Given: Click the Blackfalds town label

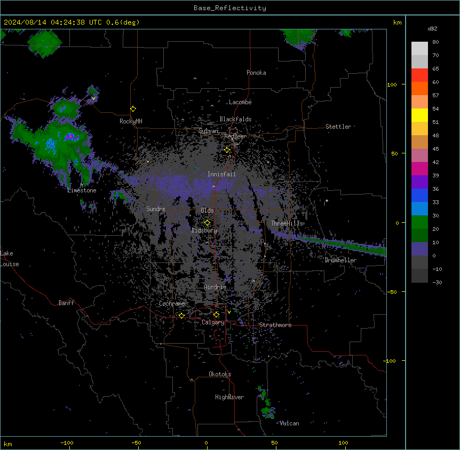Looking at the screenshot, I should [235, 119].
